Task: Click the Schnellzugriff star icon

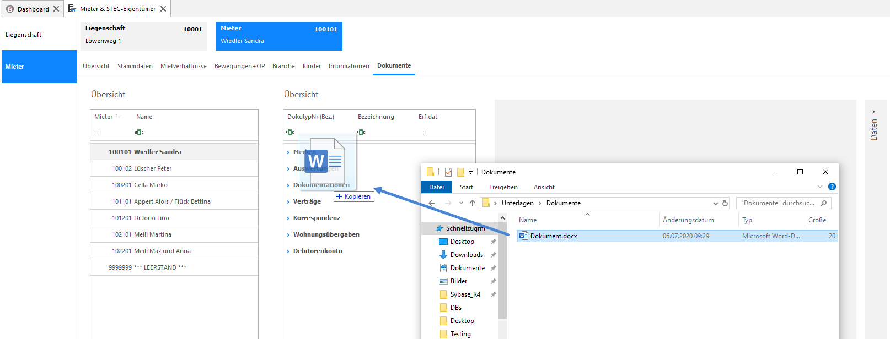Action: [439, 228]
